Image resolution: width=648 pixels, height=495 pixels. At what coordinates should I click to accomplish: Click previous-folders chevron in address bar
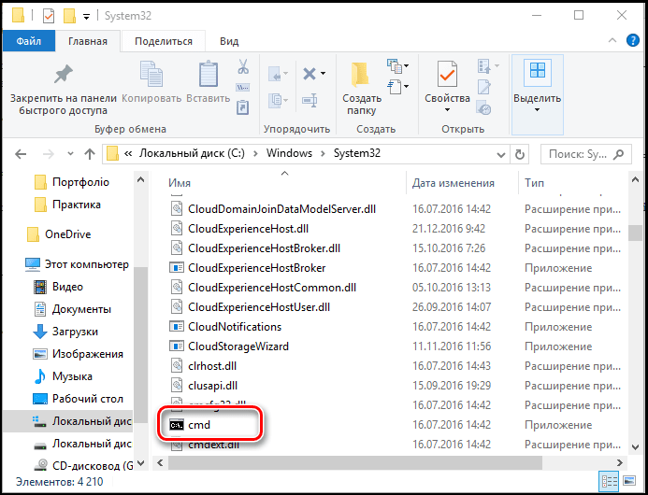(x=128, y=153)
